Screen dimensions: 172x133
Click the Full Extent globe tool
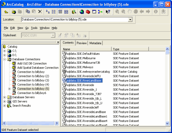click(136, 11)
